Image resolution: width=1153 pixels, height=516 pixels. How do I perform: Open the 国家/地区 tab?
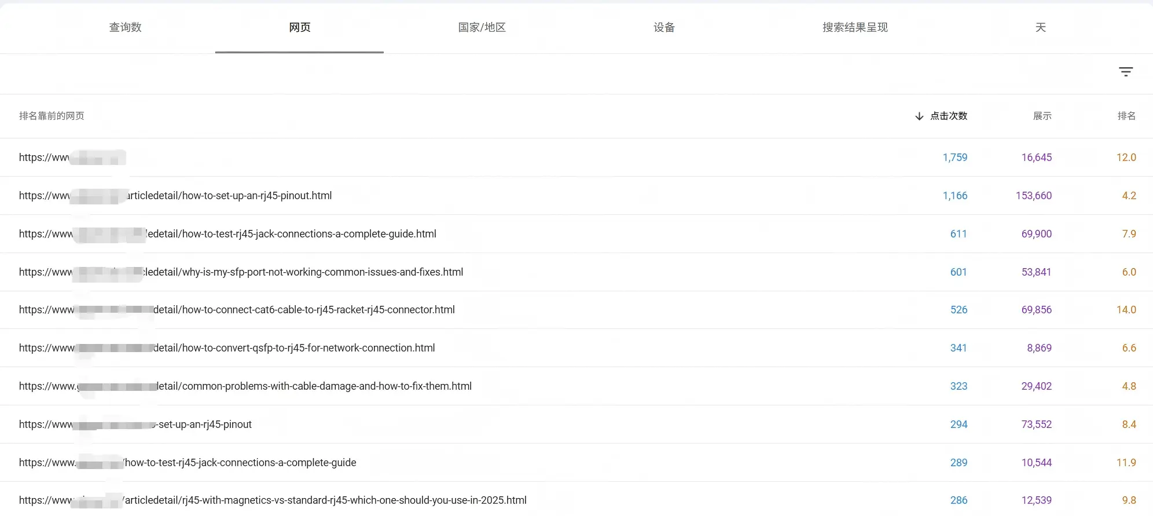482,27
